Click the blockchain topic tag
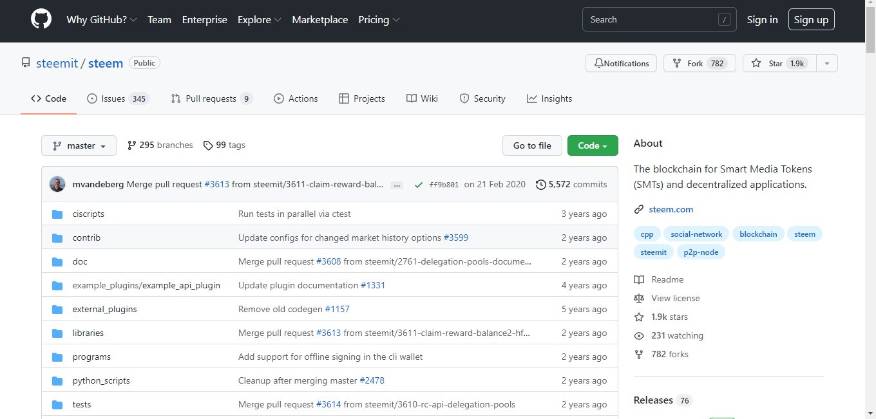Image resolution: width=876 pixels, height=419 pixels. click(758, 234)
